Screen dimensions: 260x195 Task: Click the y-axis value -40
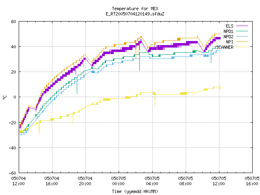13,148
